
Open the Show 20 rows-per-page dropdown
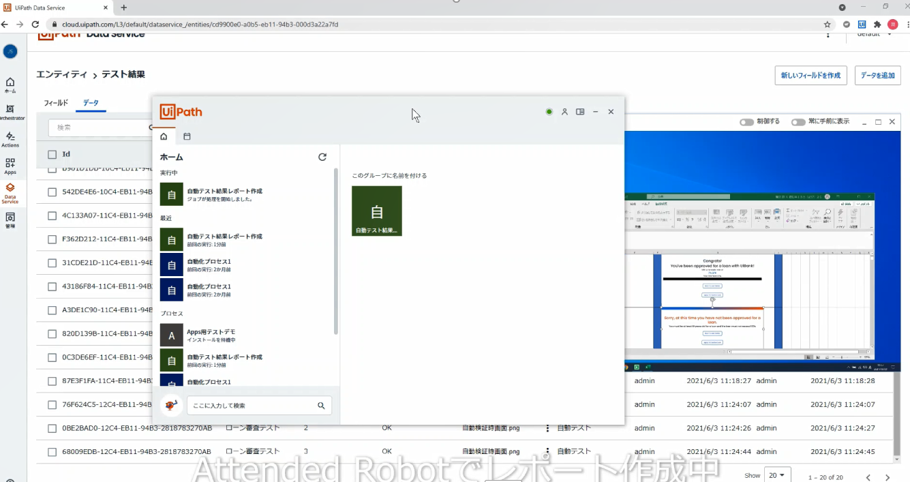tap(776, 475)
